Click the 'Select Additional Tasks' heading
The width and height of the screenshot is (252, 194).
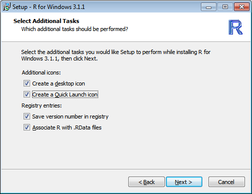click(x=46, y=21)
